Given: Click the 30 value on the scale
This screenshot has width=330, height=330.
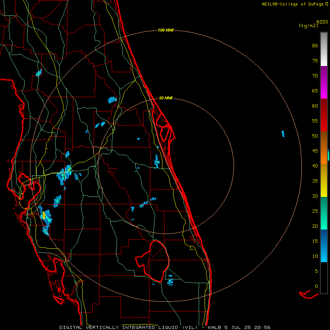Looking at the screenshot, I should click(x=315, y=196).
